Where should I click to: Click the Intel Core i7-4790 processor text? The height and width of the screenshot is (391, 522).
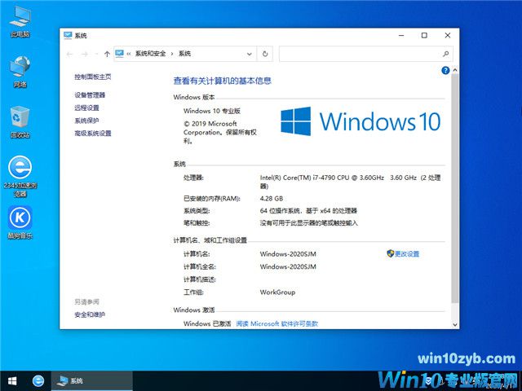pos(350,182)
